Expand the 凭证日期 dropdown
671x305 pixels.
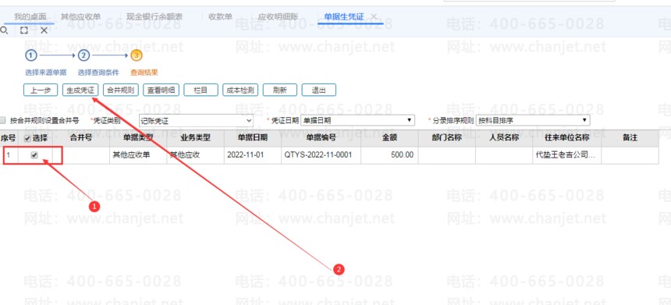click(358, 120)
